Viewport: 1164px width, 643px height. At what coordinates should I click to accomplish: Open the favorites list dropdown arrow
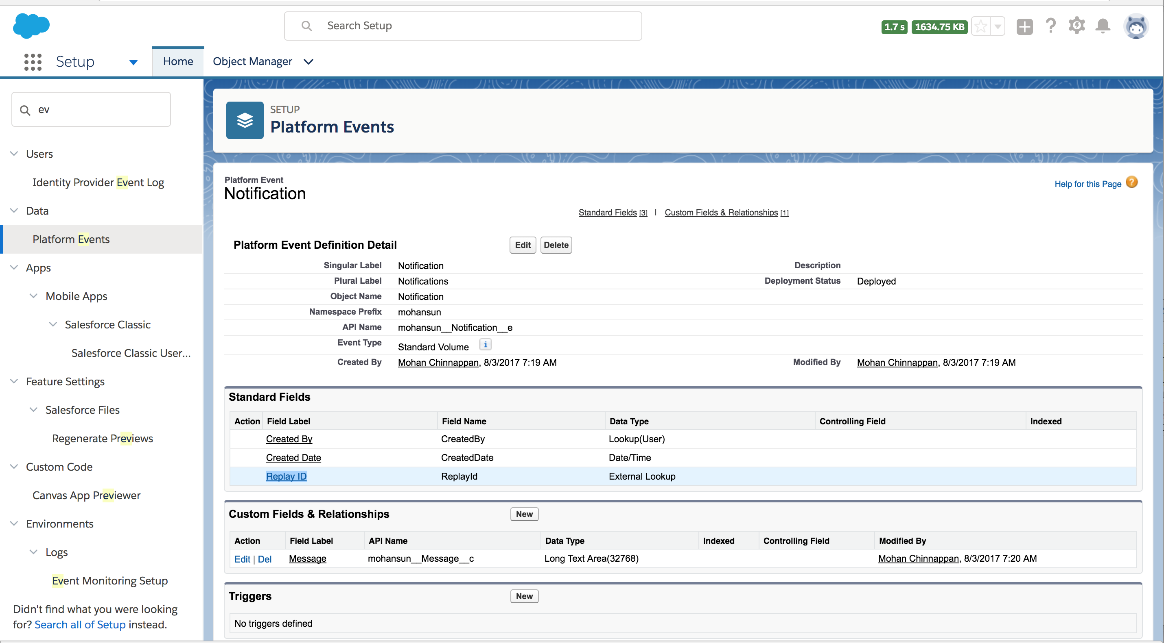point(998,27)
